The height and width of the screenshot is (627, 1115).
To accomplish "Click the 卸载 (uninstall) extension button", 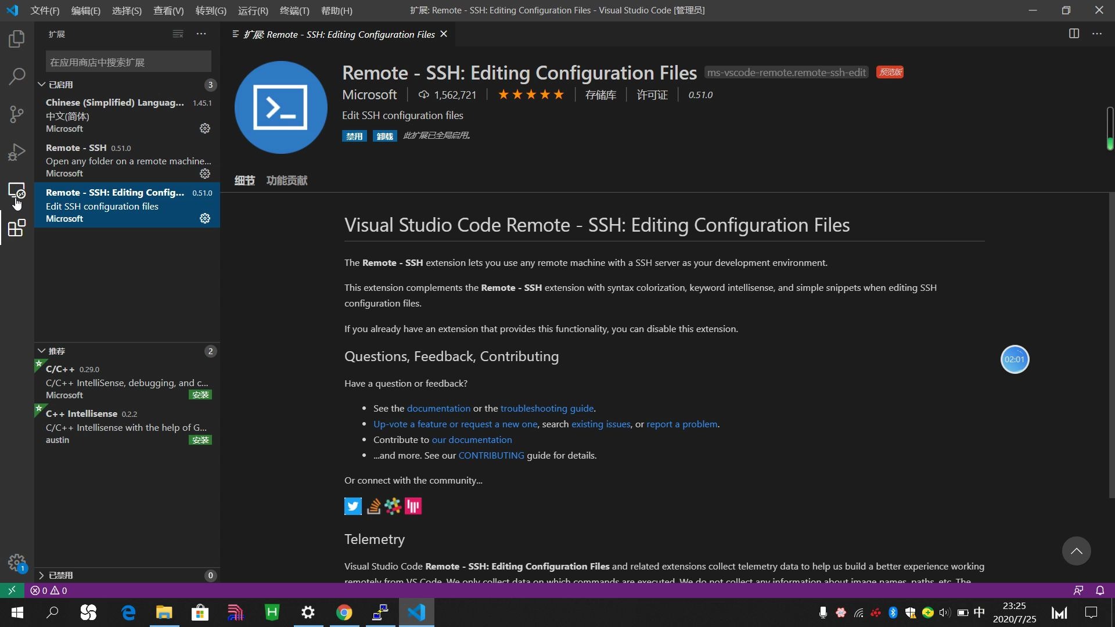I will tap(384, 136).
